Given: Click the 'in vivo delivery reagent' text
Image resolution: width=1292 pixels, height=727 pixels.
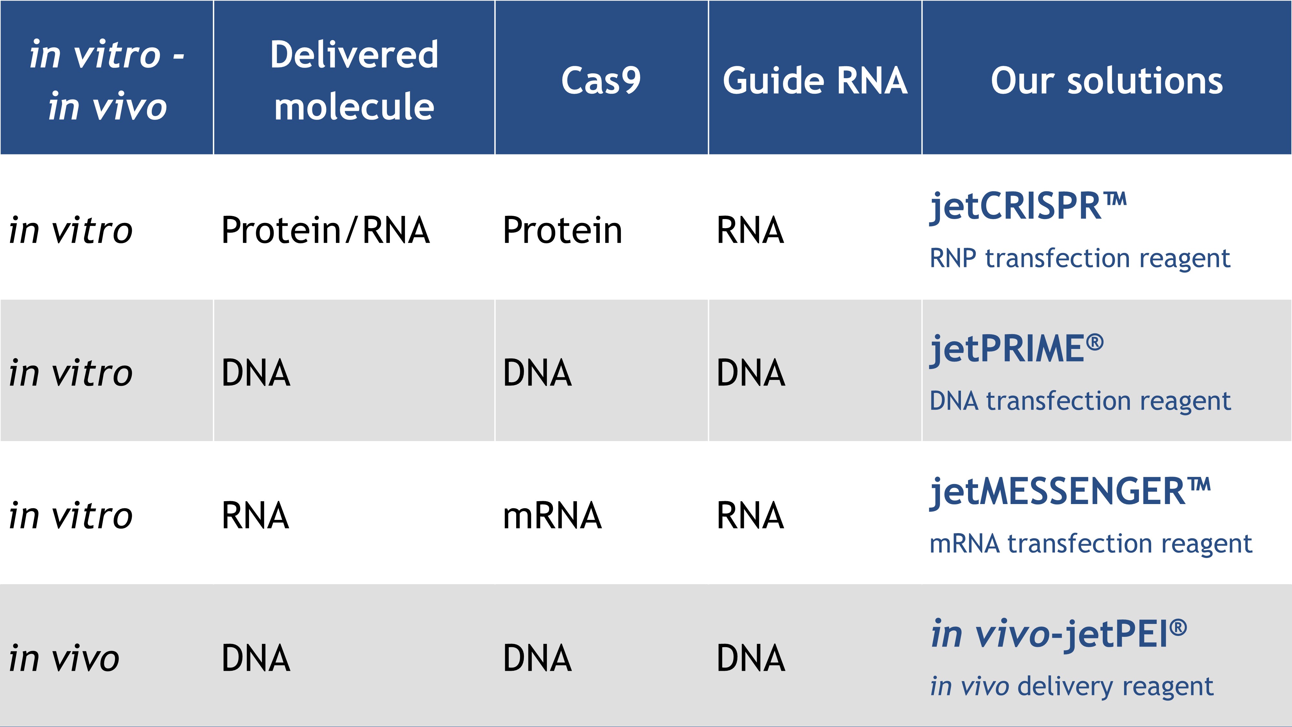Looking at the screenshot, I should 1071,686.
